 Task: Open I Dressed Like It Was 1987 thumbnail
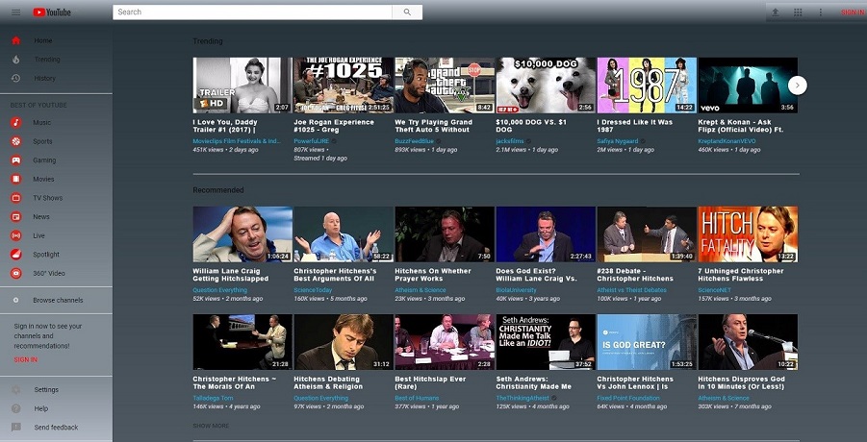point(647,85)
